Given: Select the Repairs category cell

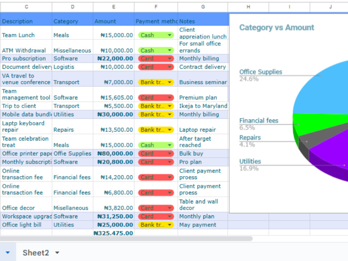Looking at the screenshot, I should (73, 126).
